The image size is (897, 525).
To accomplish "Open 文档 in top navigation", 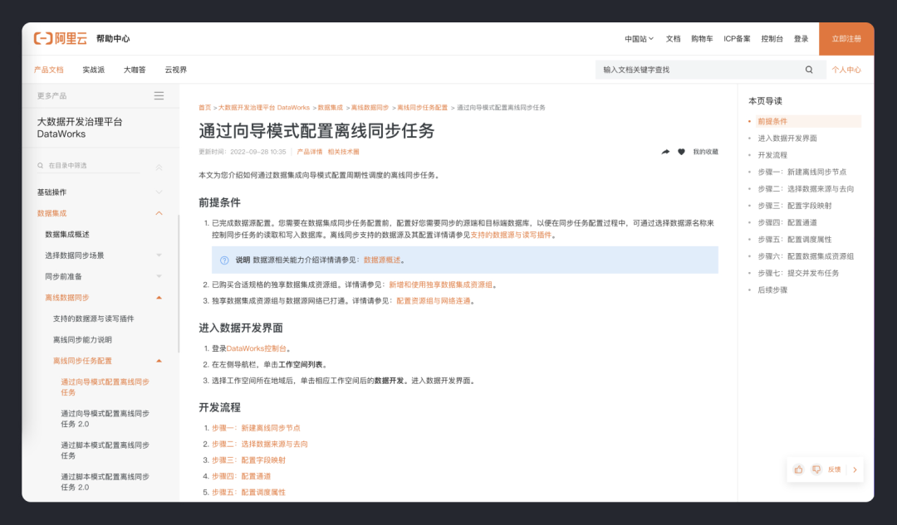I will point(674,39).
